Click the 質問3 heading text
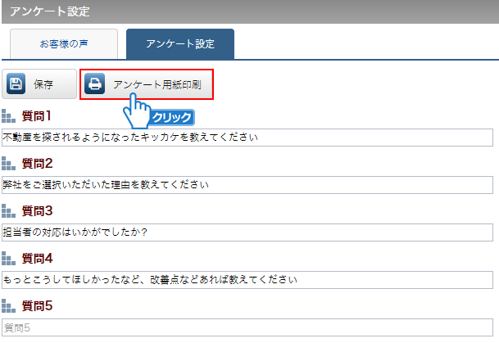This screenshot has height=343, width=499. pyautogui.click(x=37, y=211)
